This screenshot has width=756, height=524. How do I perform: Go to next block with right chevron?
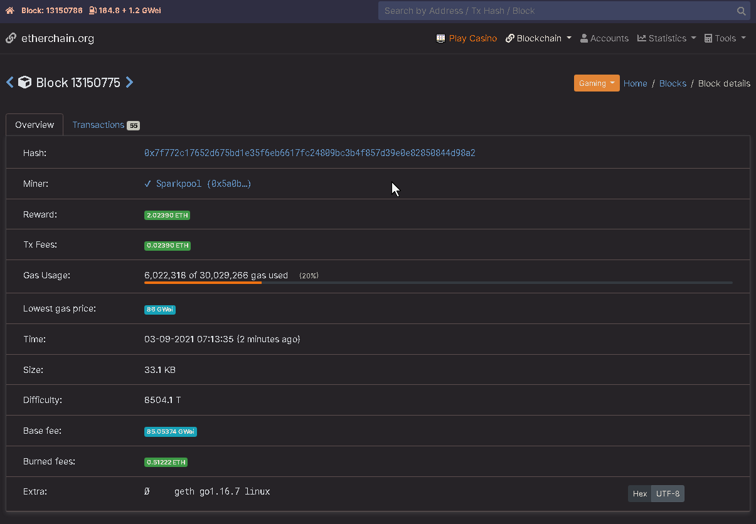129,82
